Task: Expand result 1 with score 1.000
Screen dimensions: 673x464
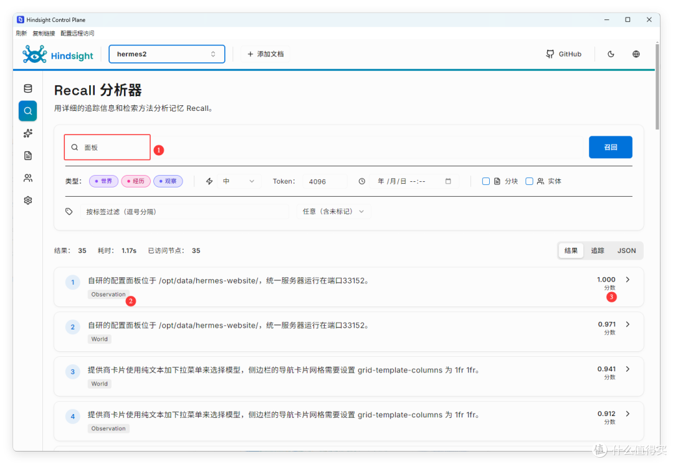Action: [628, 280]
